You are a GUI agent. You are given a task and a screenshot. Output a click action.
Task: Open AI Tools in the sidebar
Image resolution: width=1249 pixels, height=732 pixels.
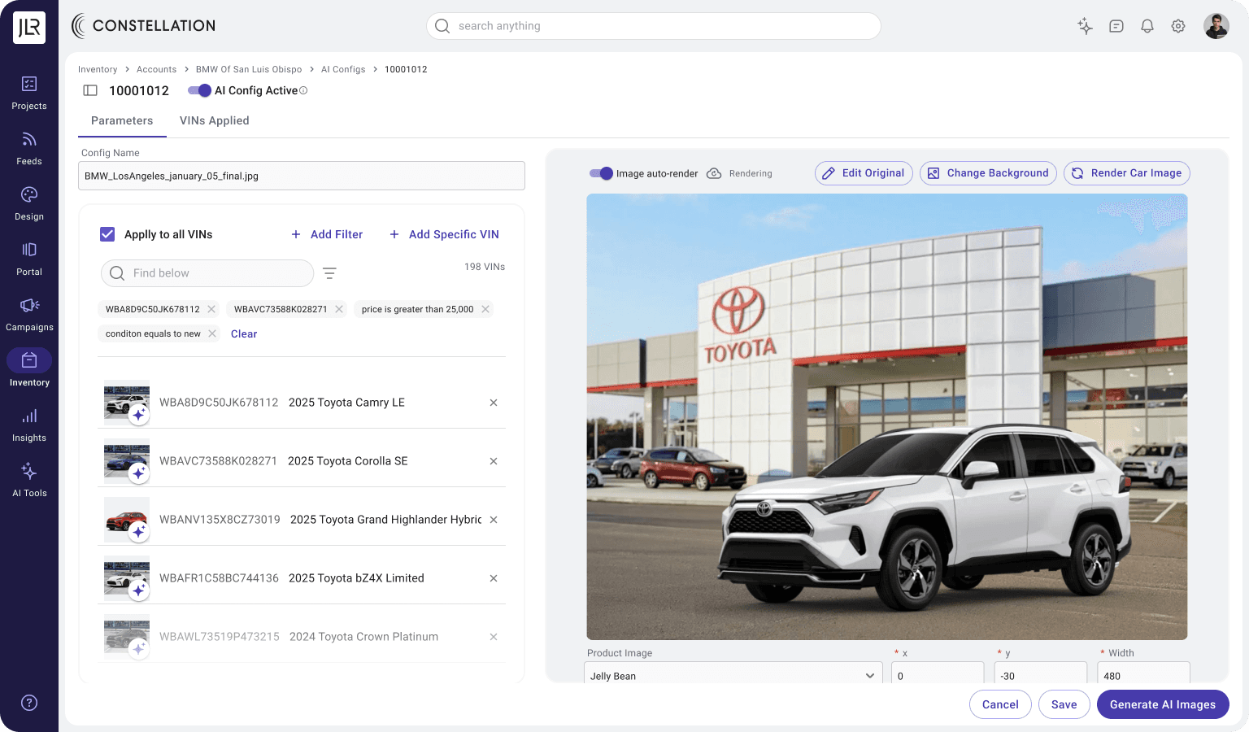[29, 480]
